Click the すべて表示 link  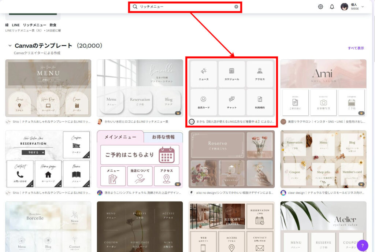pos(356,48)
